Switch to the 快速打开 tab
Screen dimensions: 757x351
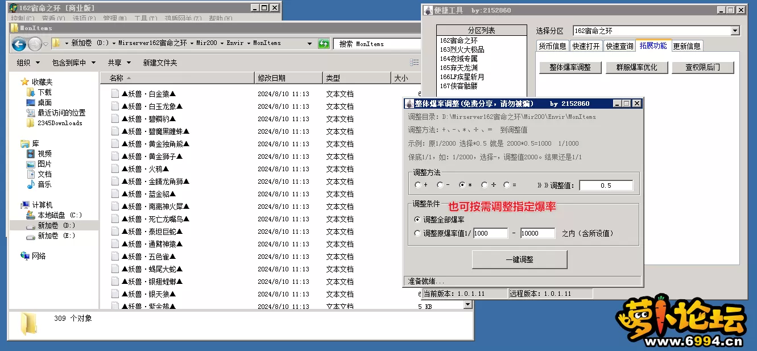pyautogui.click(x=586, y=46)
